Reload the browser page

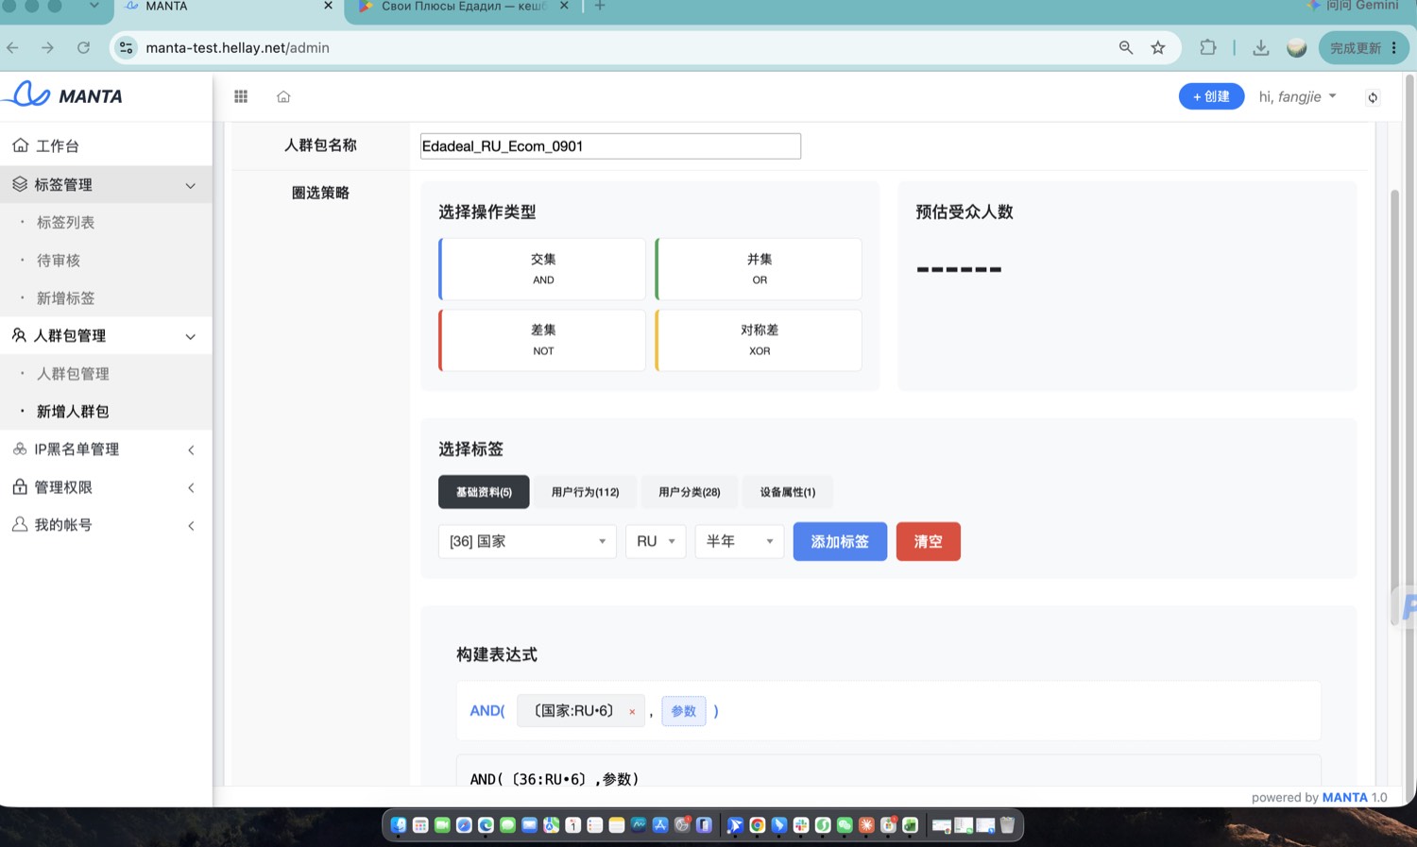[83, 47]
